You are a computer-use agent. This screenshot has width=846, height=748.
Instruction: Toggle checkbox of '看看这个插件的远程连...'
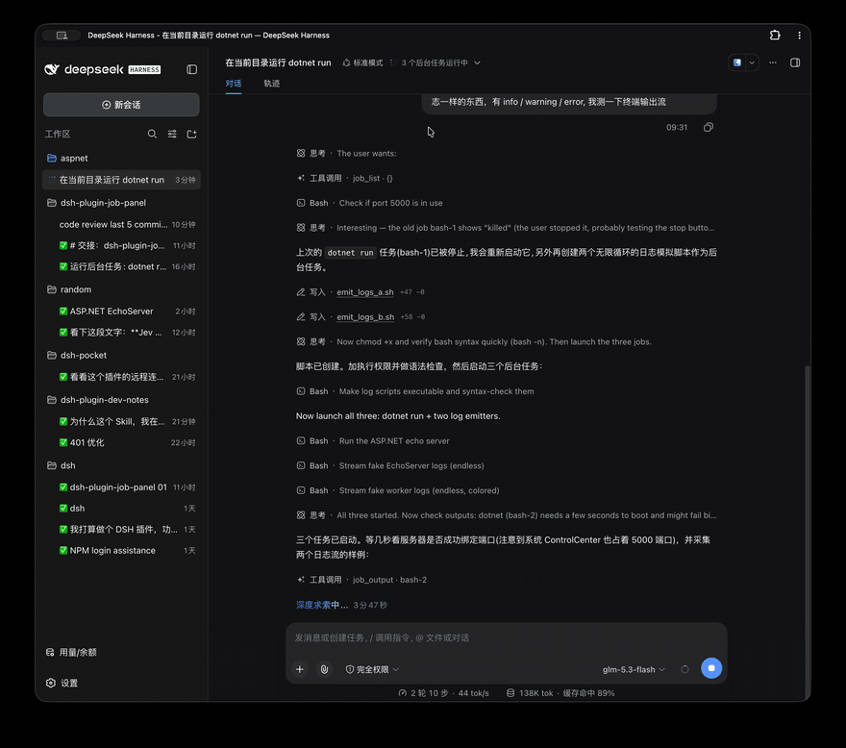click(x=63, y=377)
